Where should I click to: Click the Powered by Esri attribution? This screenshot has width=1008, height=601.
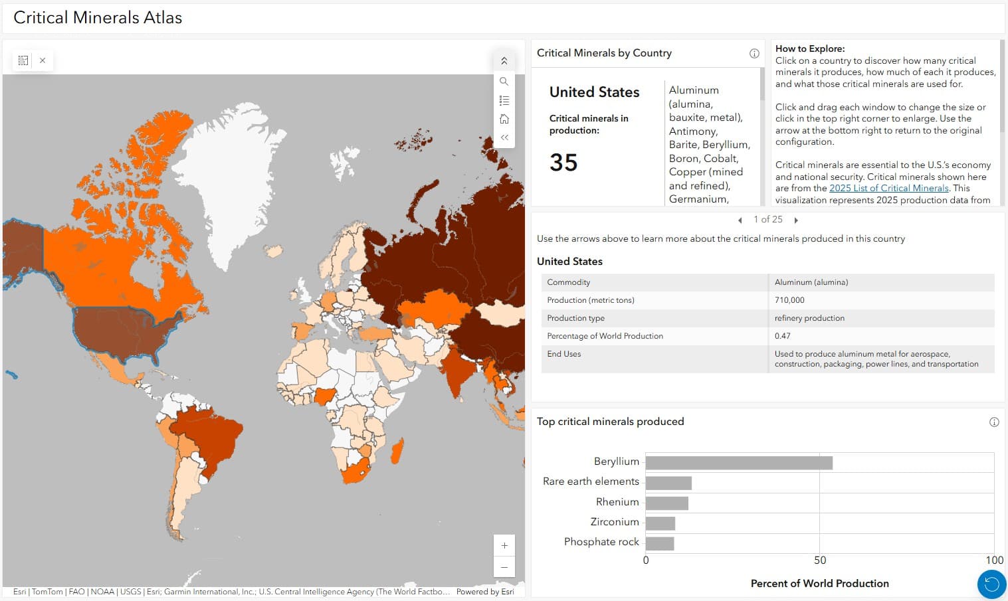click(x=485, y=592)
